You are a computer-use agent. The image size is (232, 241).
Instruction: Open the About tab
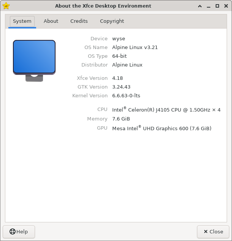click(51, 21)
